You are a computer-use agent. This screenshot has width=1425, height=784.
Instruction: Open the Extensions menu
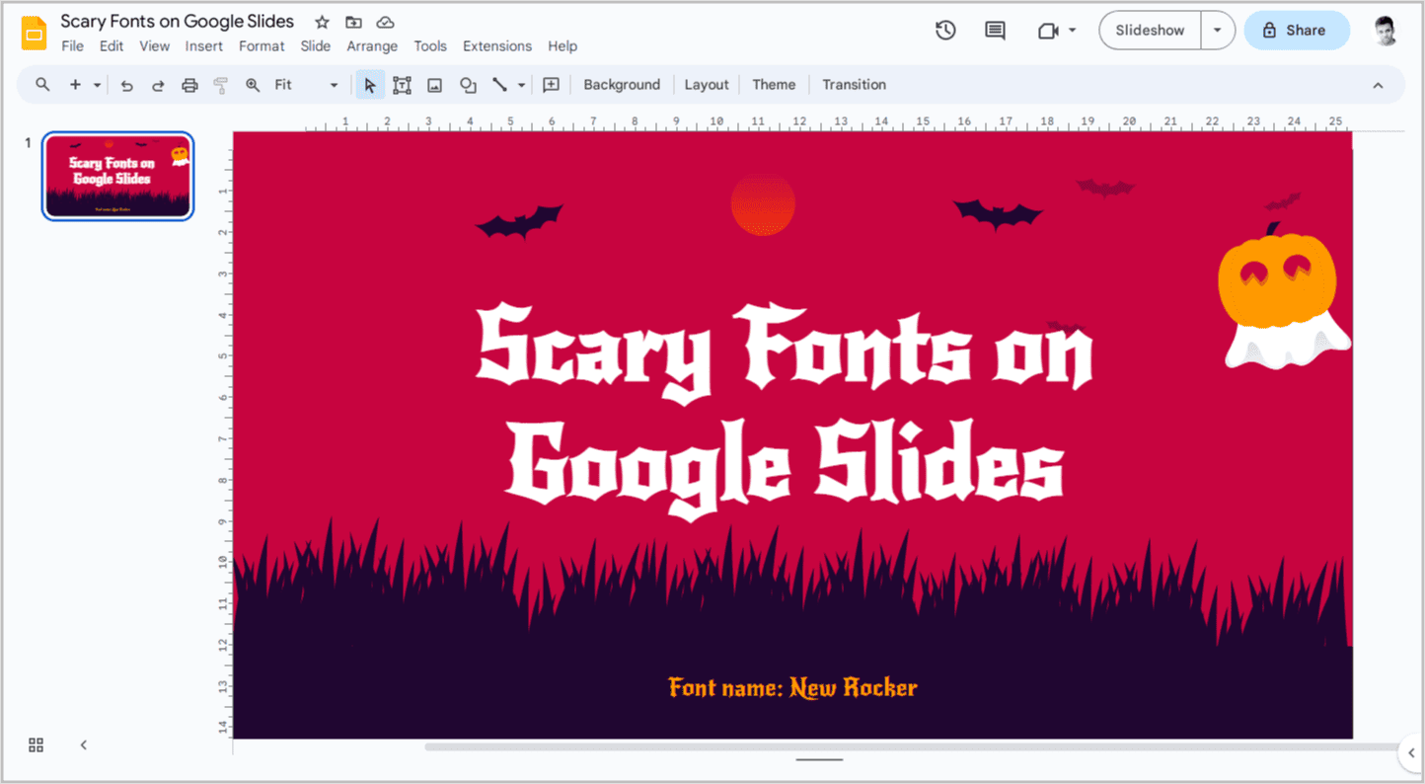(x=497, y=46)
